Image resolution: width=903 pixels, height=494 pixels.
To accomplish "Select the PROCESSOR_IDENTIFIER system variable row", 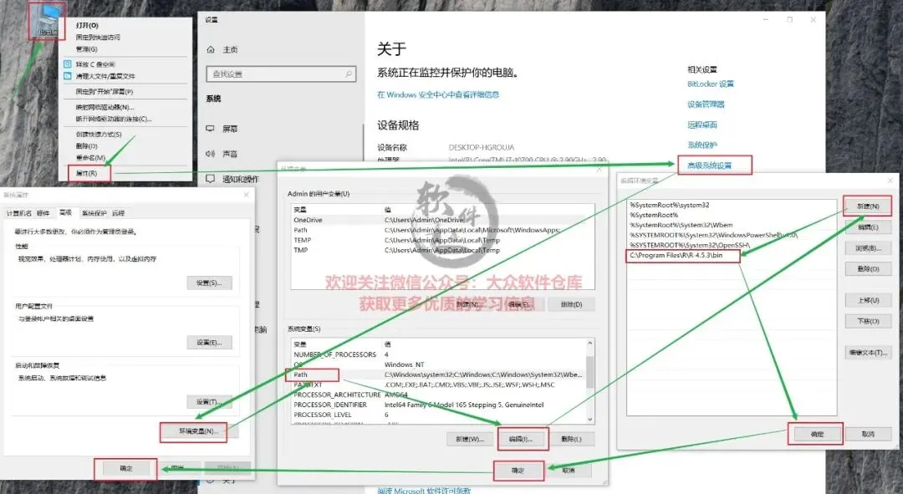I will [439, 405].
